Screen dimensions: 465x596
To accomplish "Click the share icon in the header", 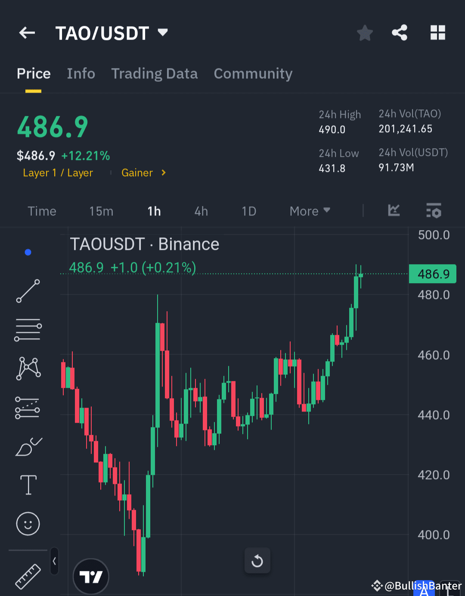I will (x=399, y=32).
